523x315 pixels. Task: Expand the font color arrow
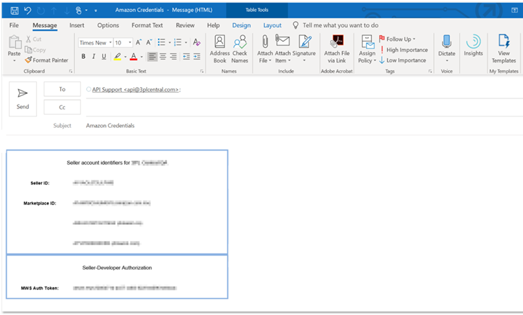point(142,57)
